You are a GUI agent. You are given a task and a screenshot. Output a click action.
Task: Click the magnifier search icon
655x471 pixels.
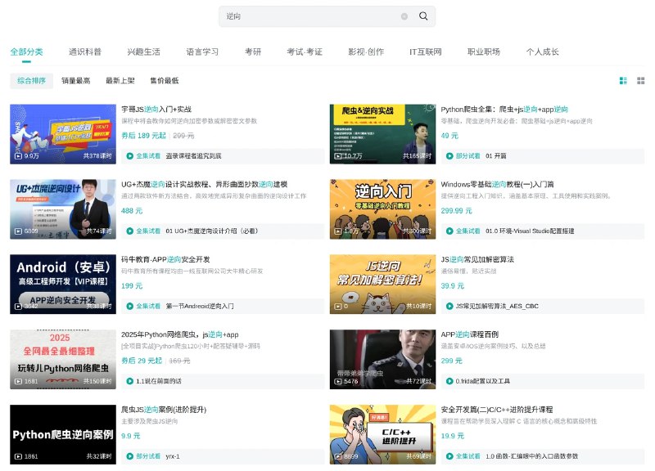[x=423, y=16]
